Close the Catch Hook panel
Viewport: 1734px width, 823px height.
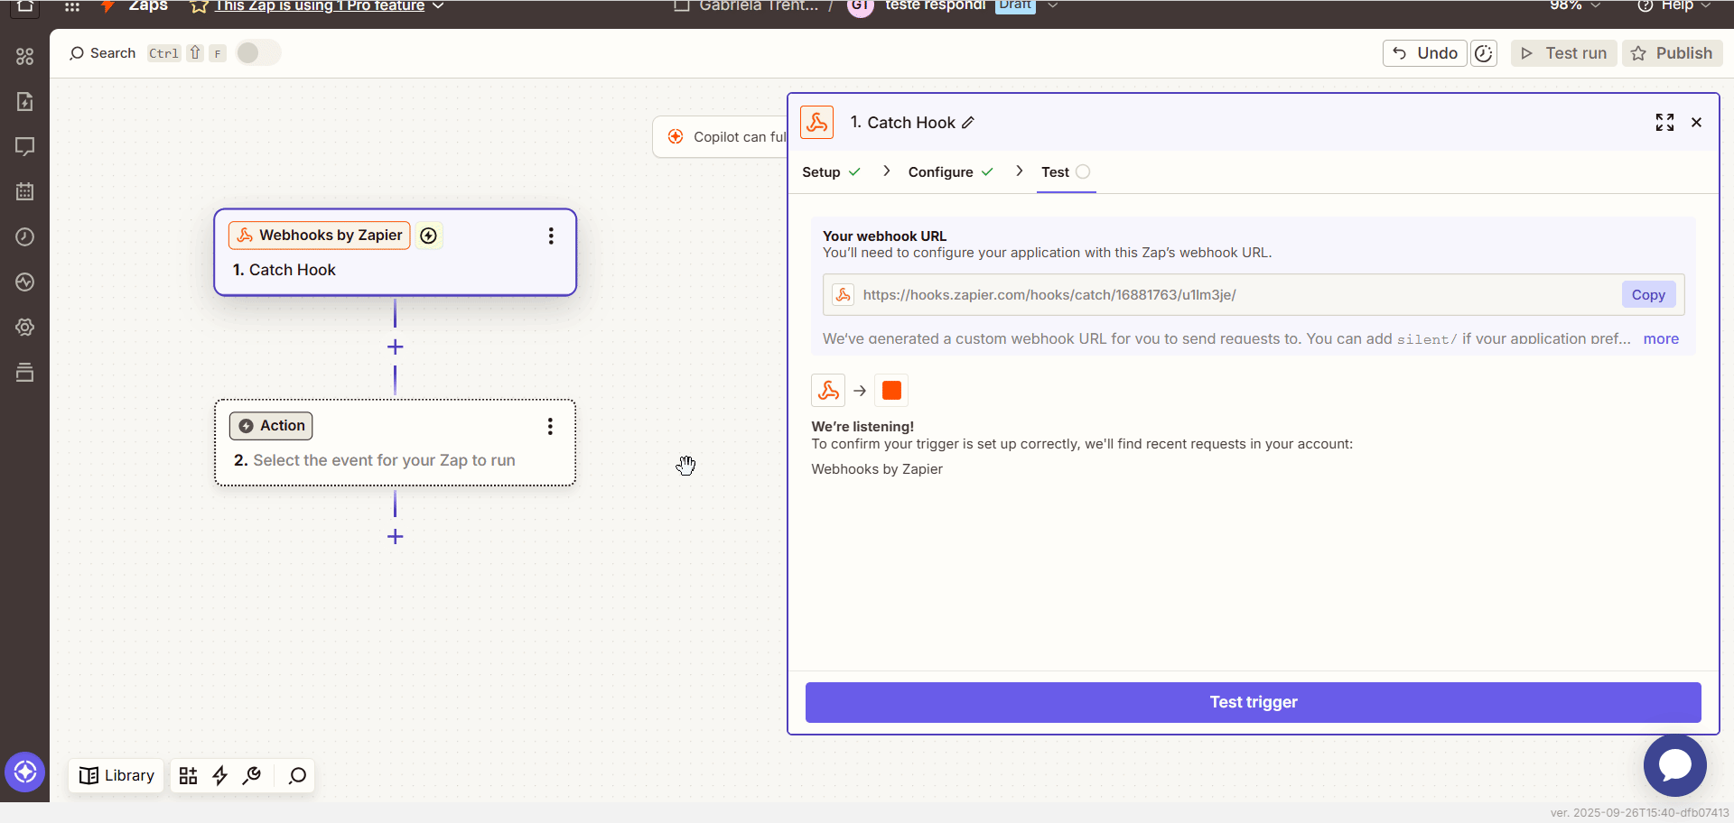point(1696,123)
